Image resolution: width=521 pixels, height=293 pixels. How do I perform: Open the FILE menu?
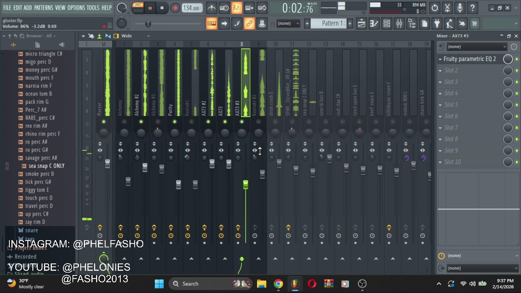[x=7, y=8]
